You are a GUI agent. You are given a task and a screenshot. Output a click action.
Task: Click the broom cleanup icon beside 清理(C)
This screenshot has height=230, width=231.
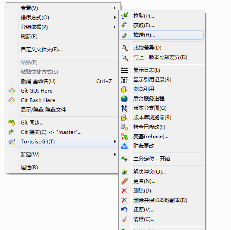[124, 219]
